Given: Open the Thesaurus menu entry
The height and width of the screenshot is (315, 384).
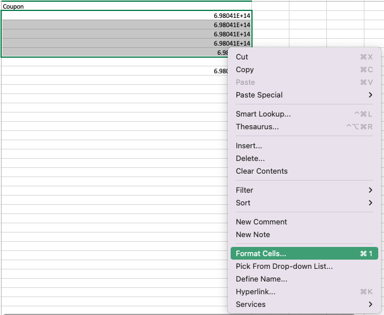Looking at the screenshot, I should 257,127.
